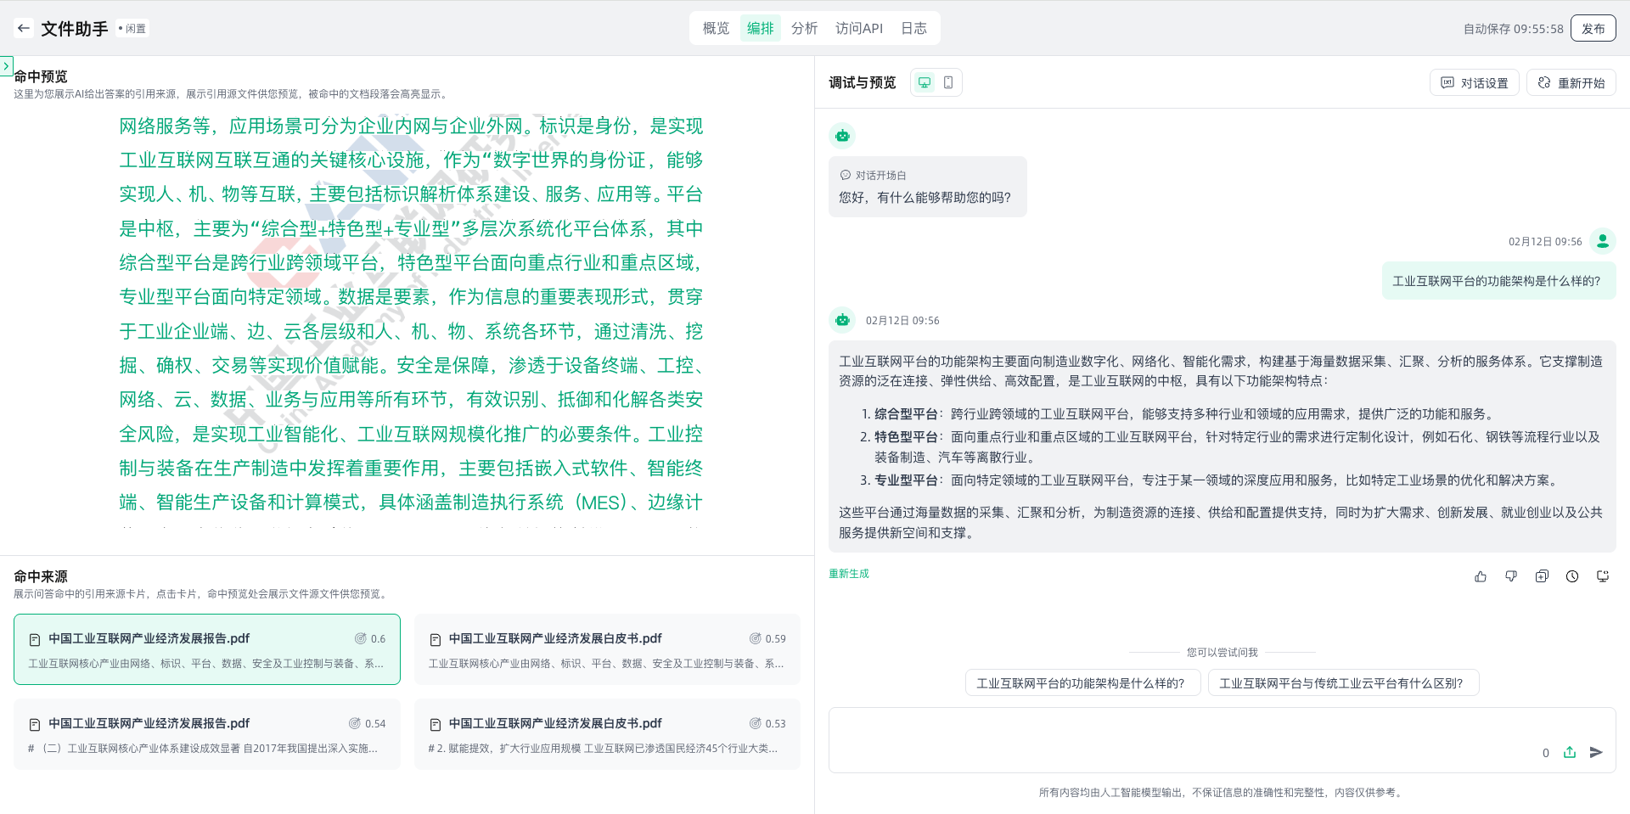Switch to the 分析 tab
This screenshot has width=1630, height=814.
[x=804, y=28]
